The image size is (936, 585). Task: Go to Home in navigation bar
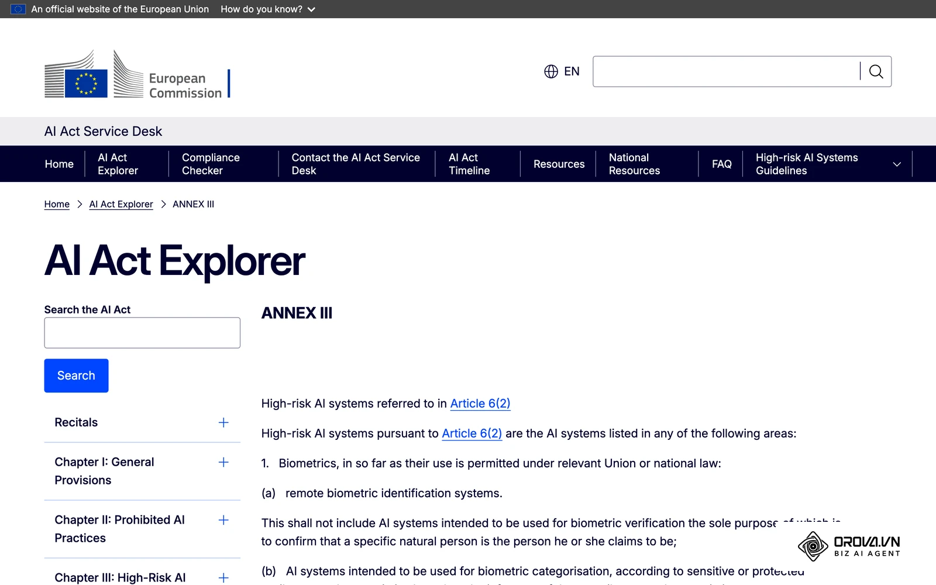coord(59,164)
